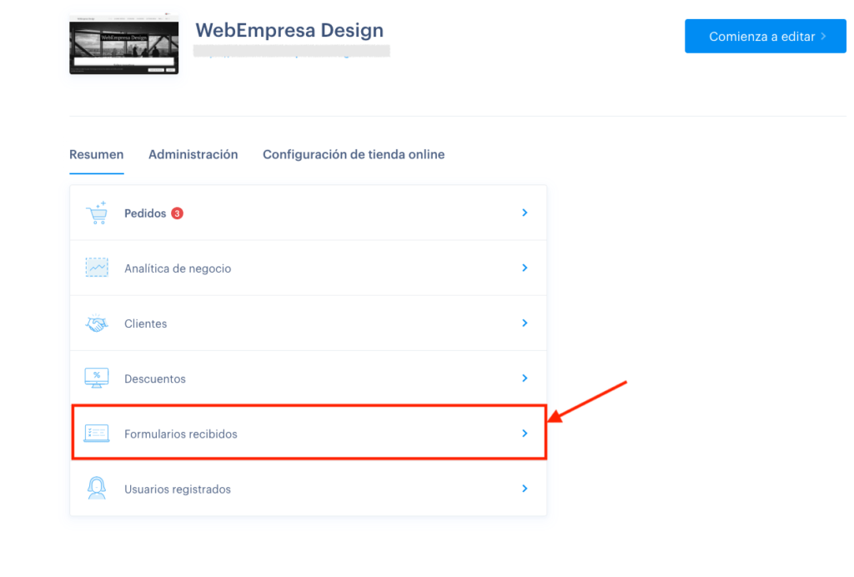The width and height of the screenshot is (854, 577).
Task: Click the Descuentos percent monitor icon
Action: point(97,379)
